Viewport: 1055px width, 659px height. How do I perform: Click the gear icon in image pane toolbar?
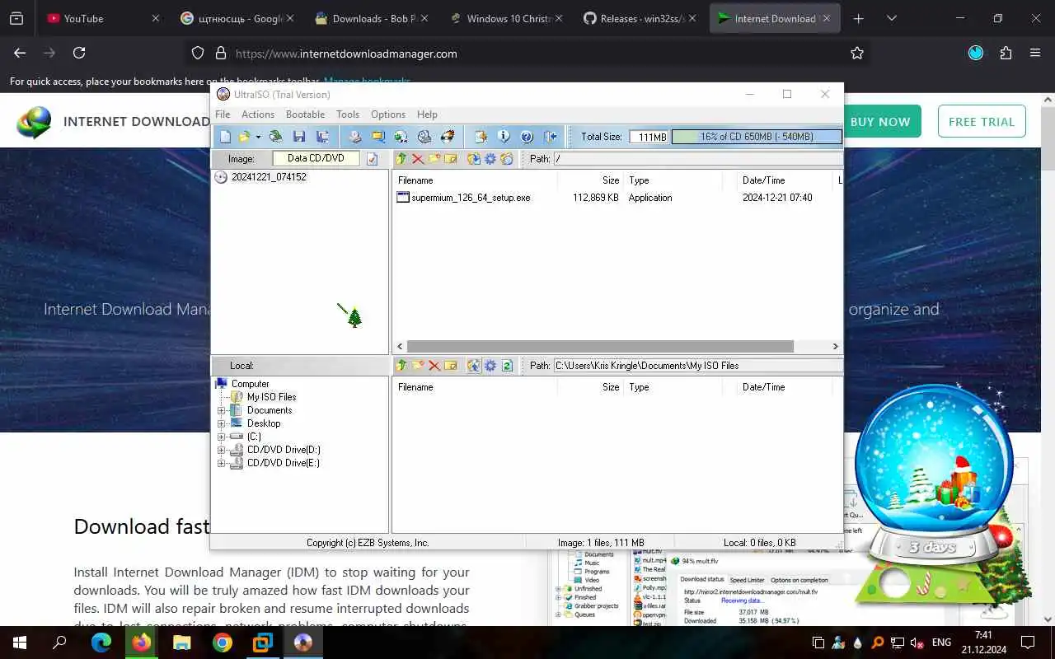[490, 159]
